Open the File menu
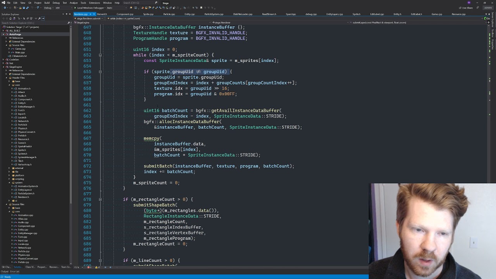 [9, 3]
